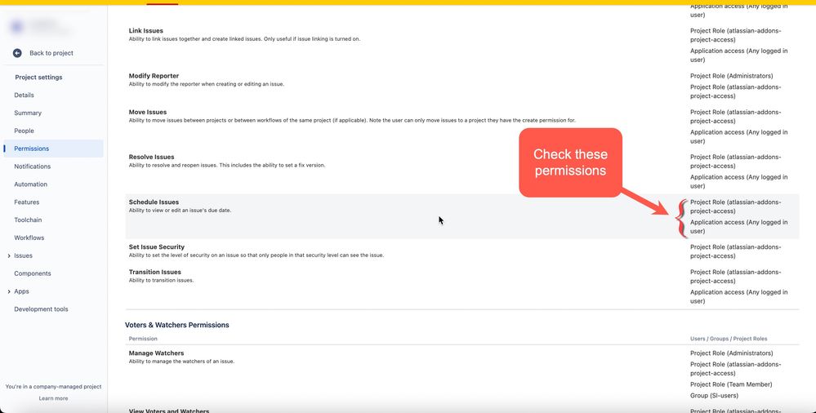Click Transition Issues' Application access entry
This screenshot has height=413, width=816.
coord(739,296)
